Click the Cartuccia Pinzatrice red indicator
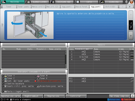The height and width of the screenshot is (101, 135). click(35, 81)
